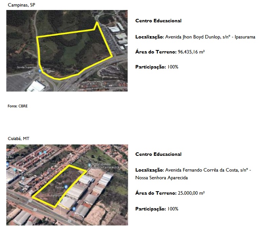Click the second 'Centro Educacional' title
273x227 pixels.
coord(158,154)
